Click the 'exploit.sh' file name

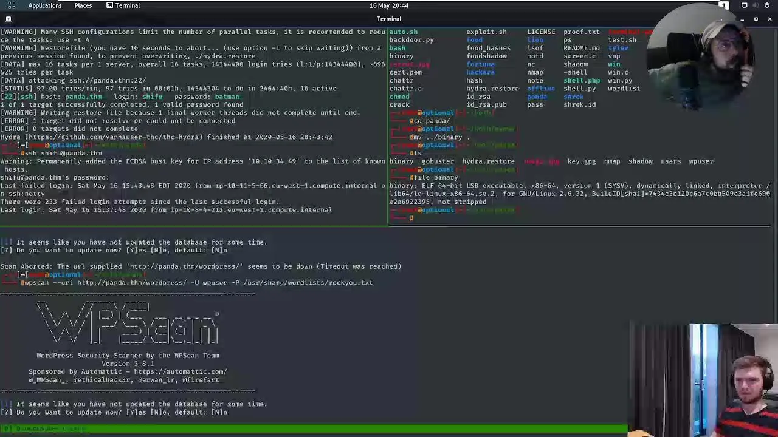click(x=486, y=32)
